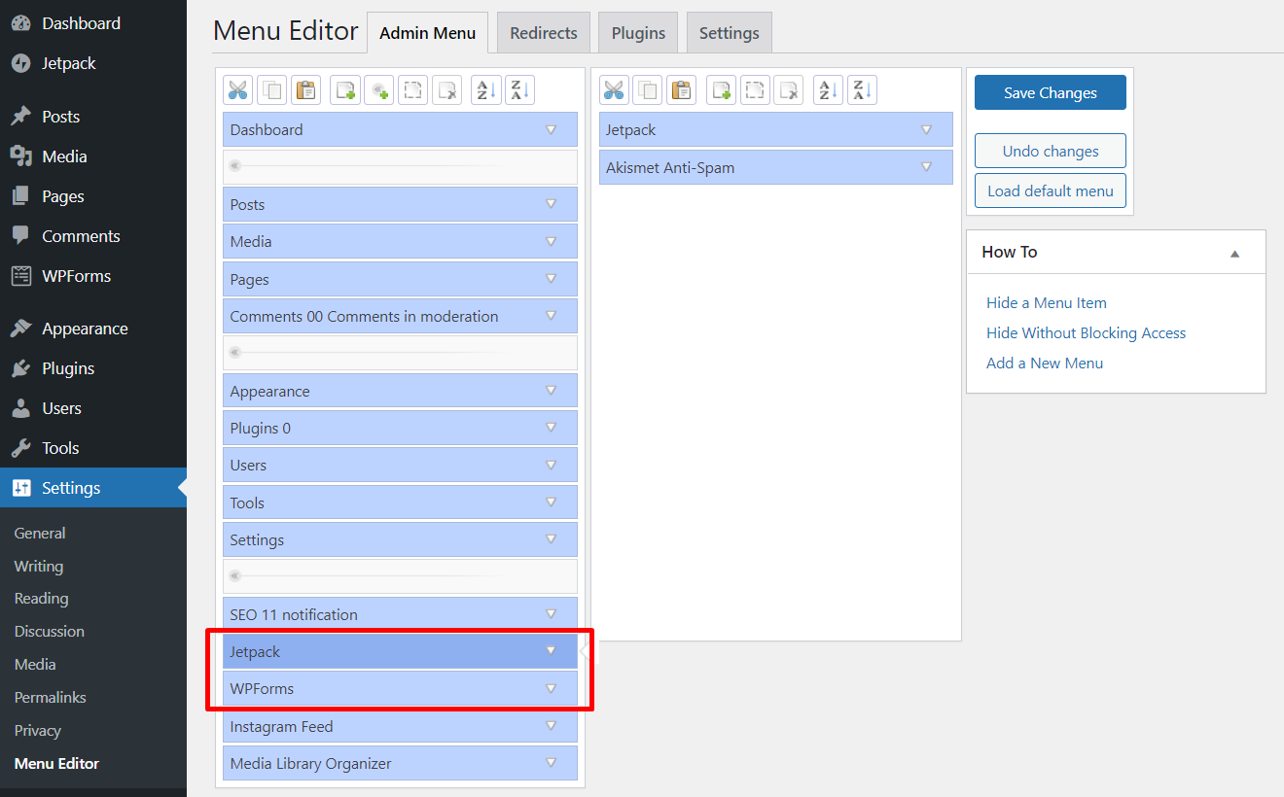The height and width of the screenshot is (797, 1284).
Task: Sort top-level menus A to Z in the left toolbar
Action: click(x=486, y=90)
